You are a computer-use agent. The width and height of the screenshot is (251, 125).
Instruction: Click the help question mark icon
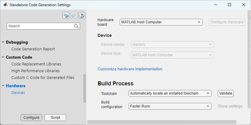[x=82, y=15]
